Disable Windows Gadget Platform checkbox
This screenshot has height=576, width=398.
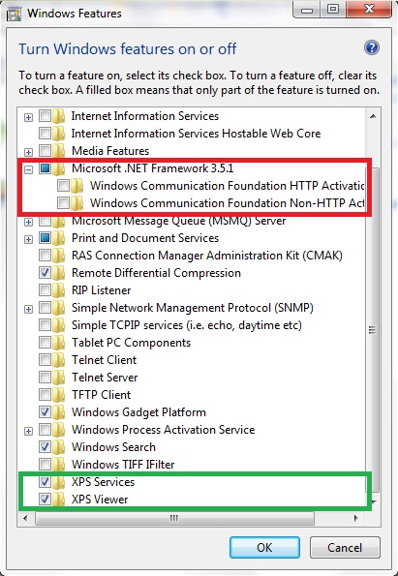click(45, 412)
